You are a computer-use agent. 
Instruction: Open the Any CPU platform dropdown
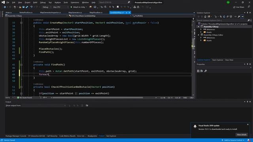(x=60, y=7)
